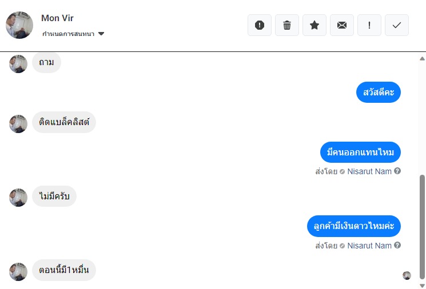Click the Mon Vir header profile photo
Viewport: 426px width, 289px height.
[x=19, y=25]
